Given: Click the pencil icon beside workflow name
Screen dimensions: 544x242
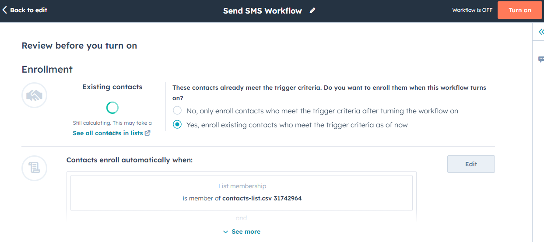Looking at the screenshot, I should [x=312, y=11].
